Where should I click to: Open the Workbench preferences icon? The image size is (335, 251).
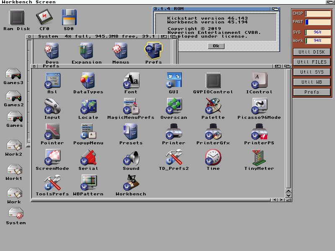coord(131,183)
